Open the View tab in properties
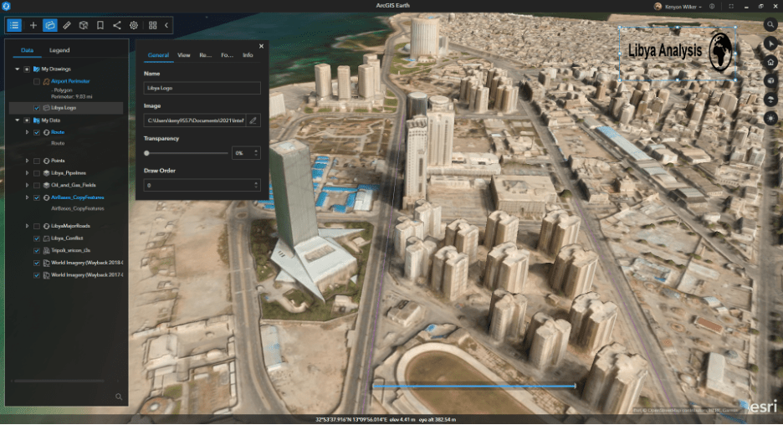The height and width of the screenshot is (425, 783). point(184,55)
